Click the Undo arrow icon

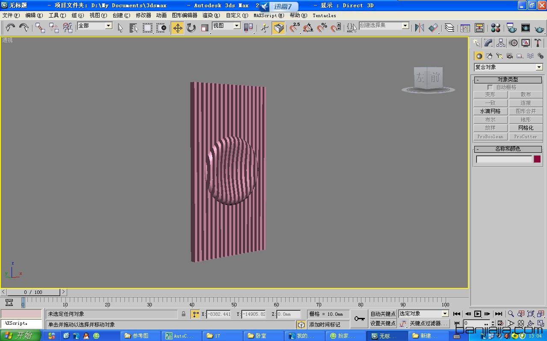10,28
